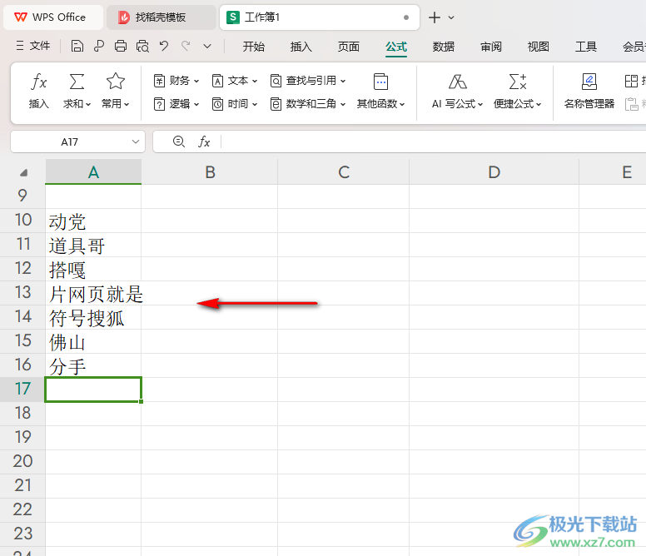Click the Name Box showing A17
This screenshot has height=556, width=646.
pos(69,142)
